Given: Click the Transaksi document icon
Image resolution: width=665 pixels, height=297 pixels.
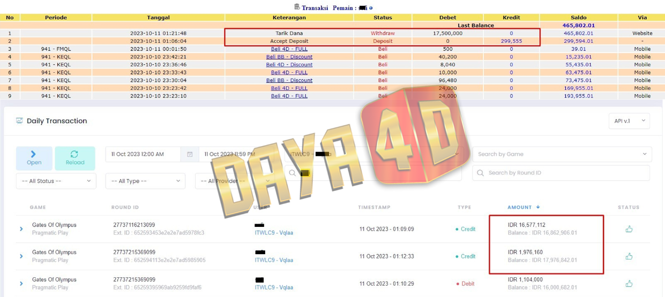Looking at the screenshot, I should click(297, 7).
